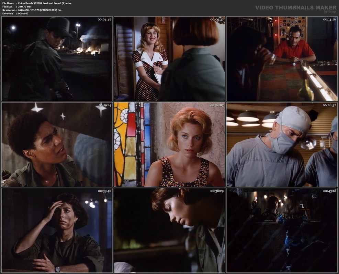Click the file name 'China Beach S02E02 Lost and Found (2).mkv'
Viewport: 339px width, 274px height.
pyautogui.click(x=45, y=3)
